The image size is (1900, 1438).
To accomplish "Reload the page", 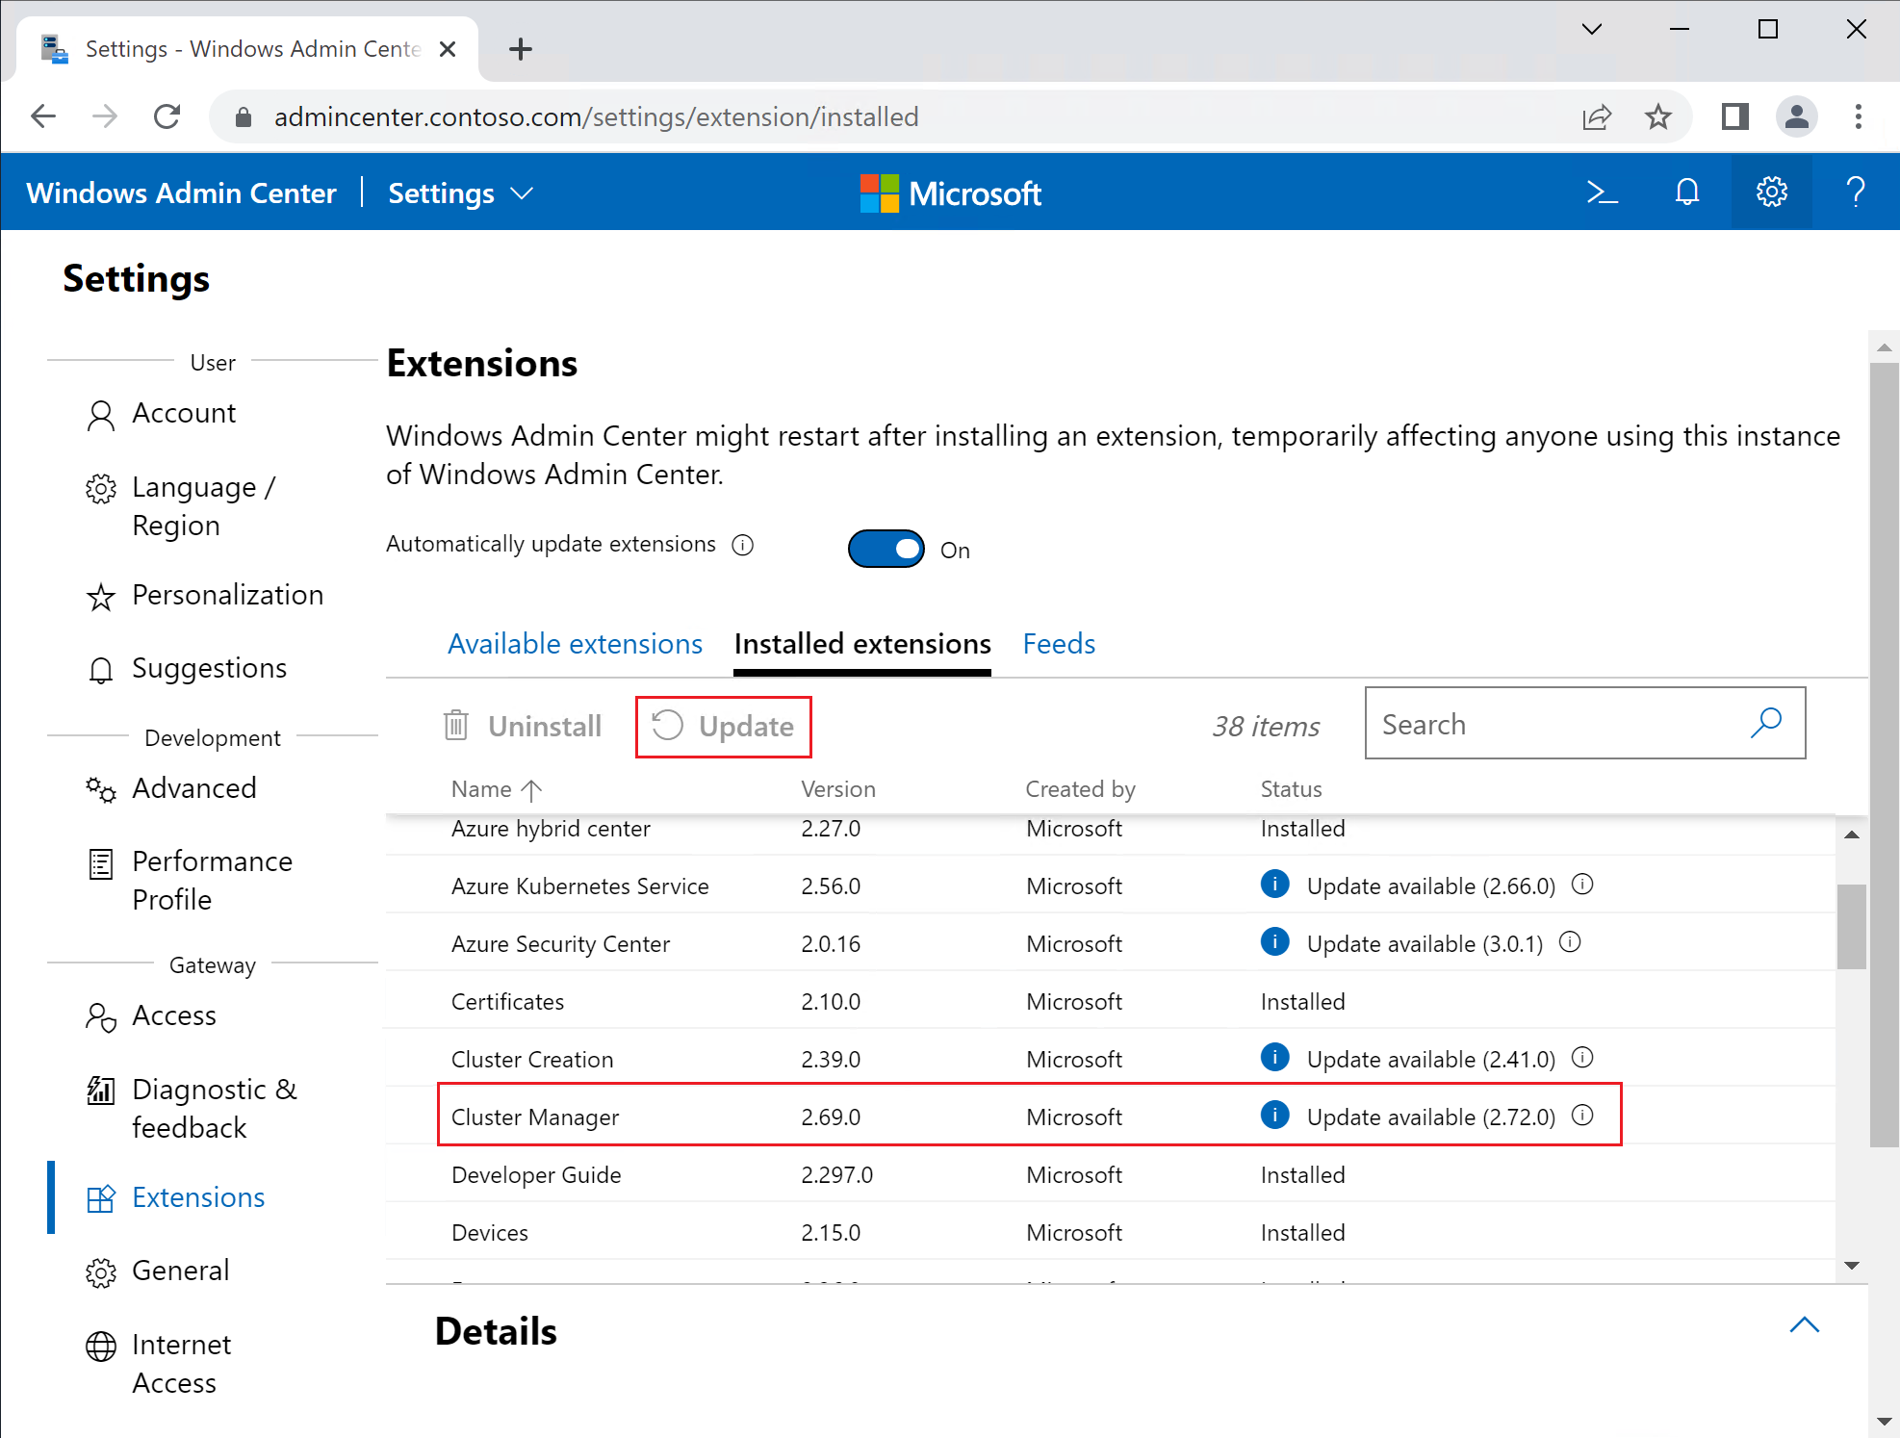I will click(167, 116).
